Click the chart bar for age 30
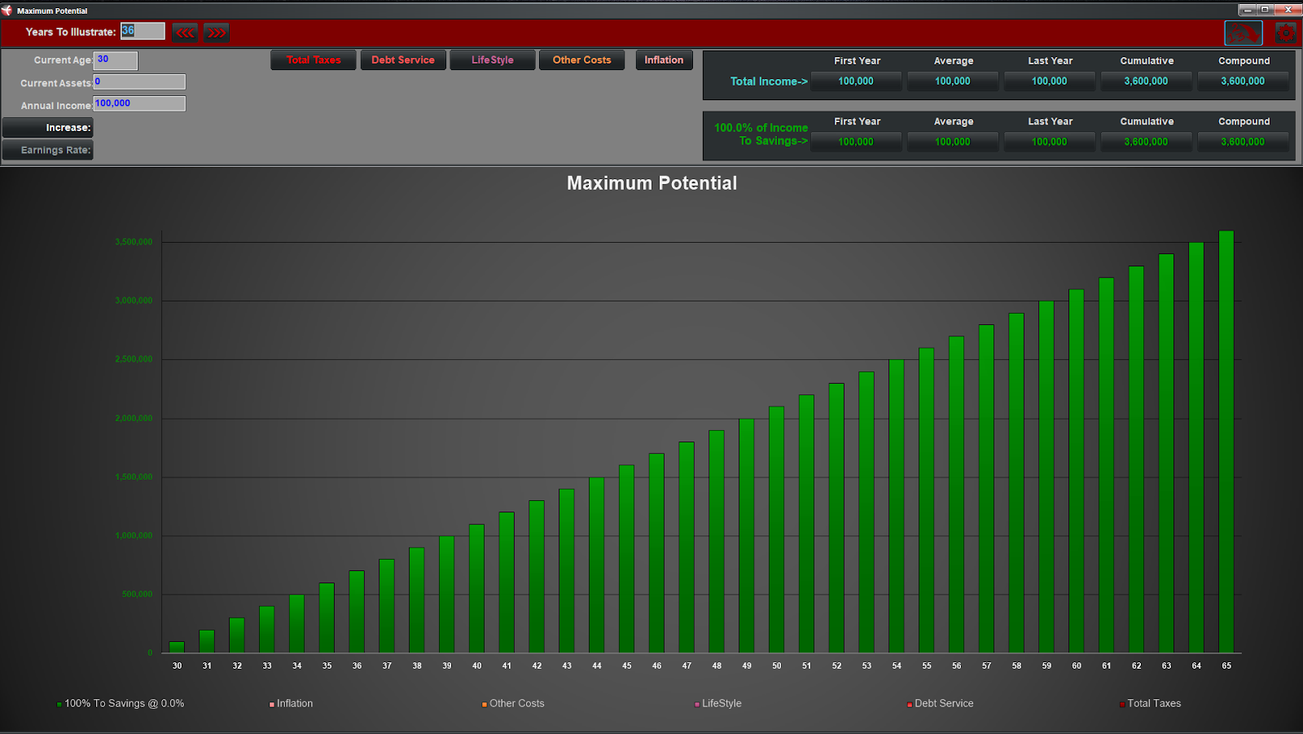The image size is (1303, 734). click(177, 647)
